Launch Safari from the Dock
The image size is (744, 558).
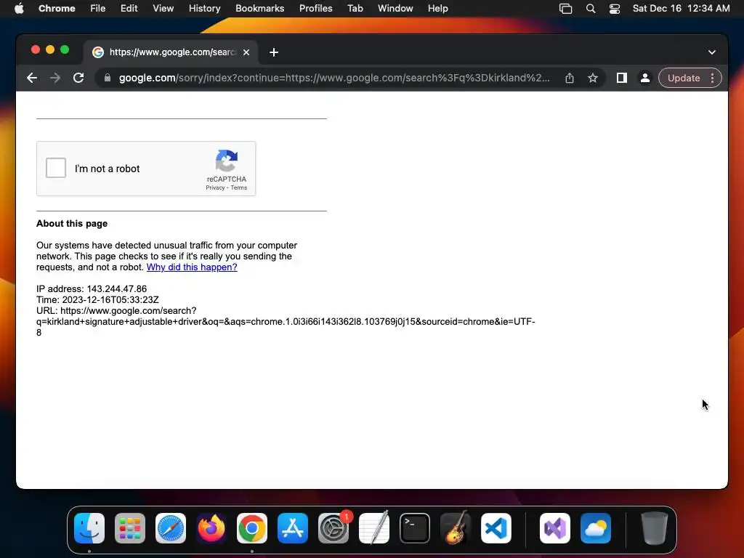(x=171, y=528)
